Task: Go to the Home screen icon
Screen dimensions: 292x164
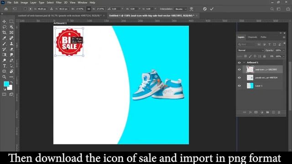Action: point(6,9)
